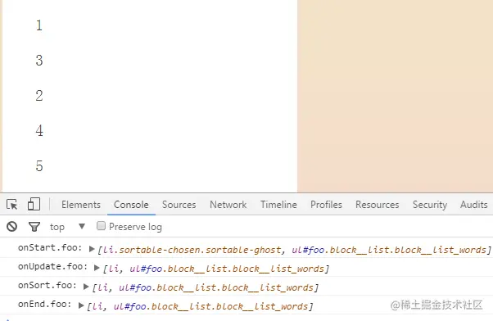Viewport: 493px width, 321px height.
Task: Open the Resources tab
Action: point(377,205)
